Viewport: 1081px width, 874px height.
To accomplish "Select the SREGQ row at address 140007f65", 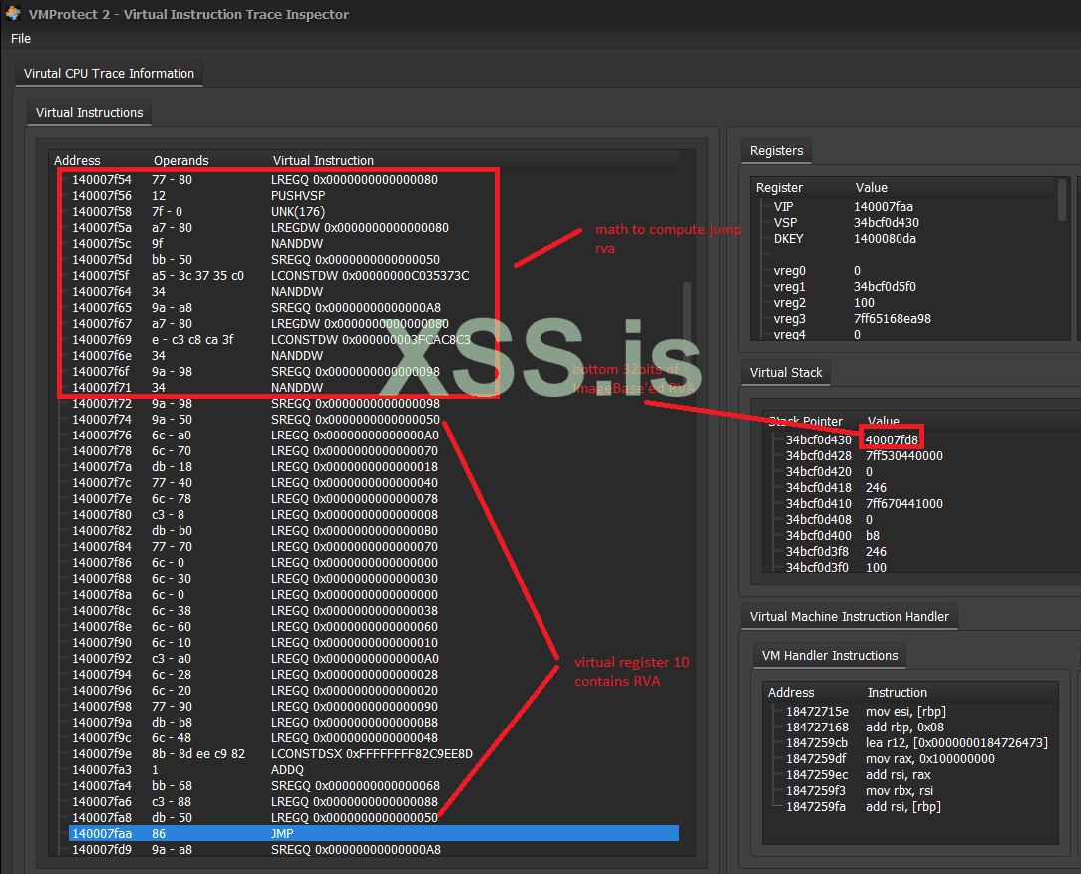I will point(374,307).
